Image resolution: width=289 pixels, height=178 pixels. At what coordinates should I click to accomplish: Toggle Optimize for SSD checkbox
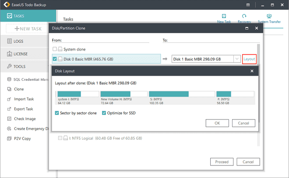[104, 113]
